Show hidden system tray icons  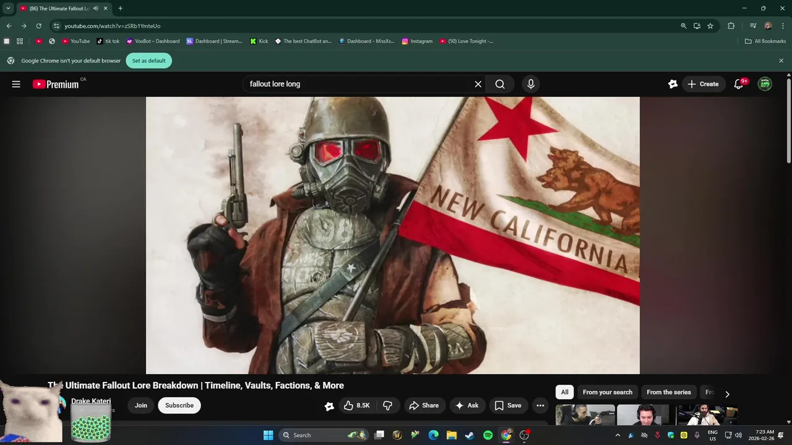618,435
